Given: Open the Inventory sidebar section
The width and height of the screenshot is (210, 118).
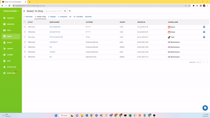Looking at the screenshot, I should tap(11, 24).
